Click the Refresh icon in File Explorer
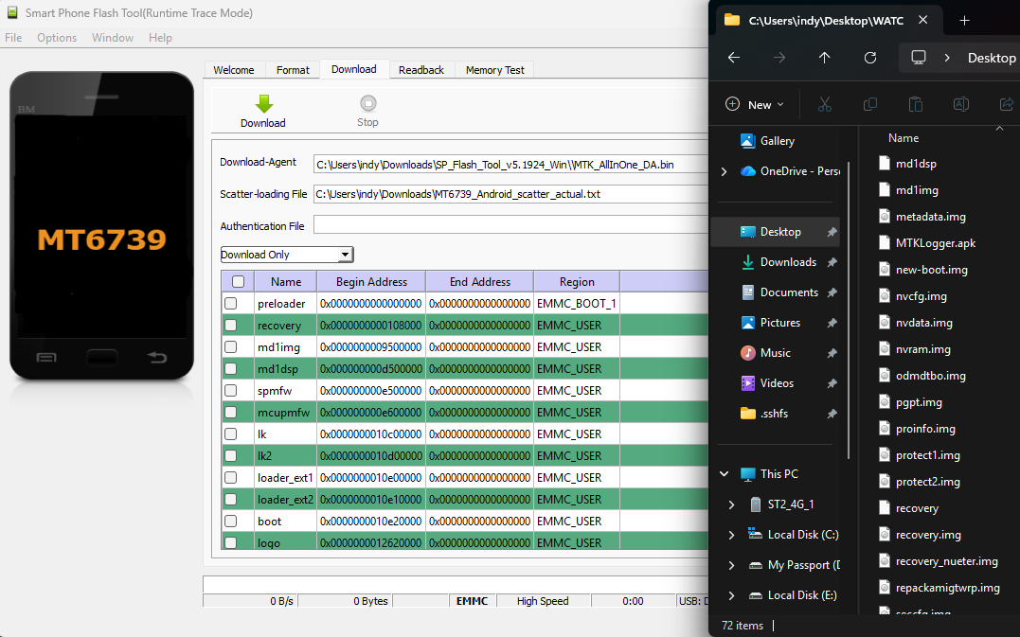1020x637 pixels. point(870,58)
